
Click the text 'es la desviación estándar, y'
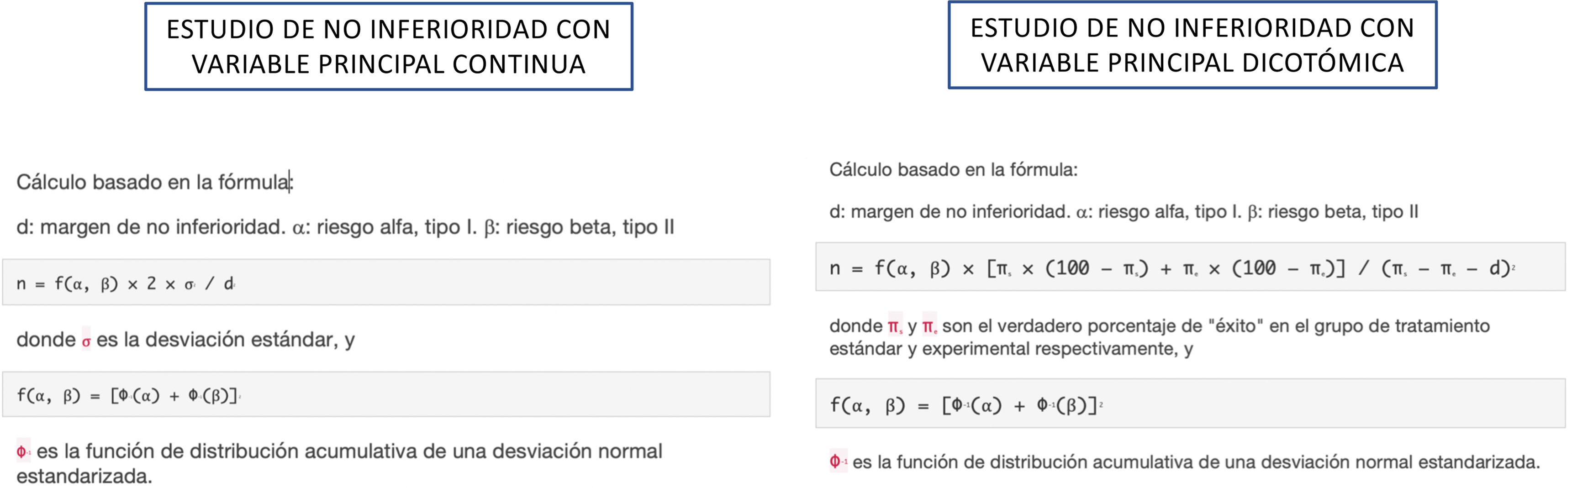226,340
